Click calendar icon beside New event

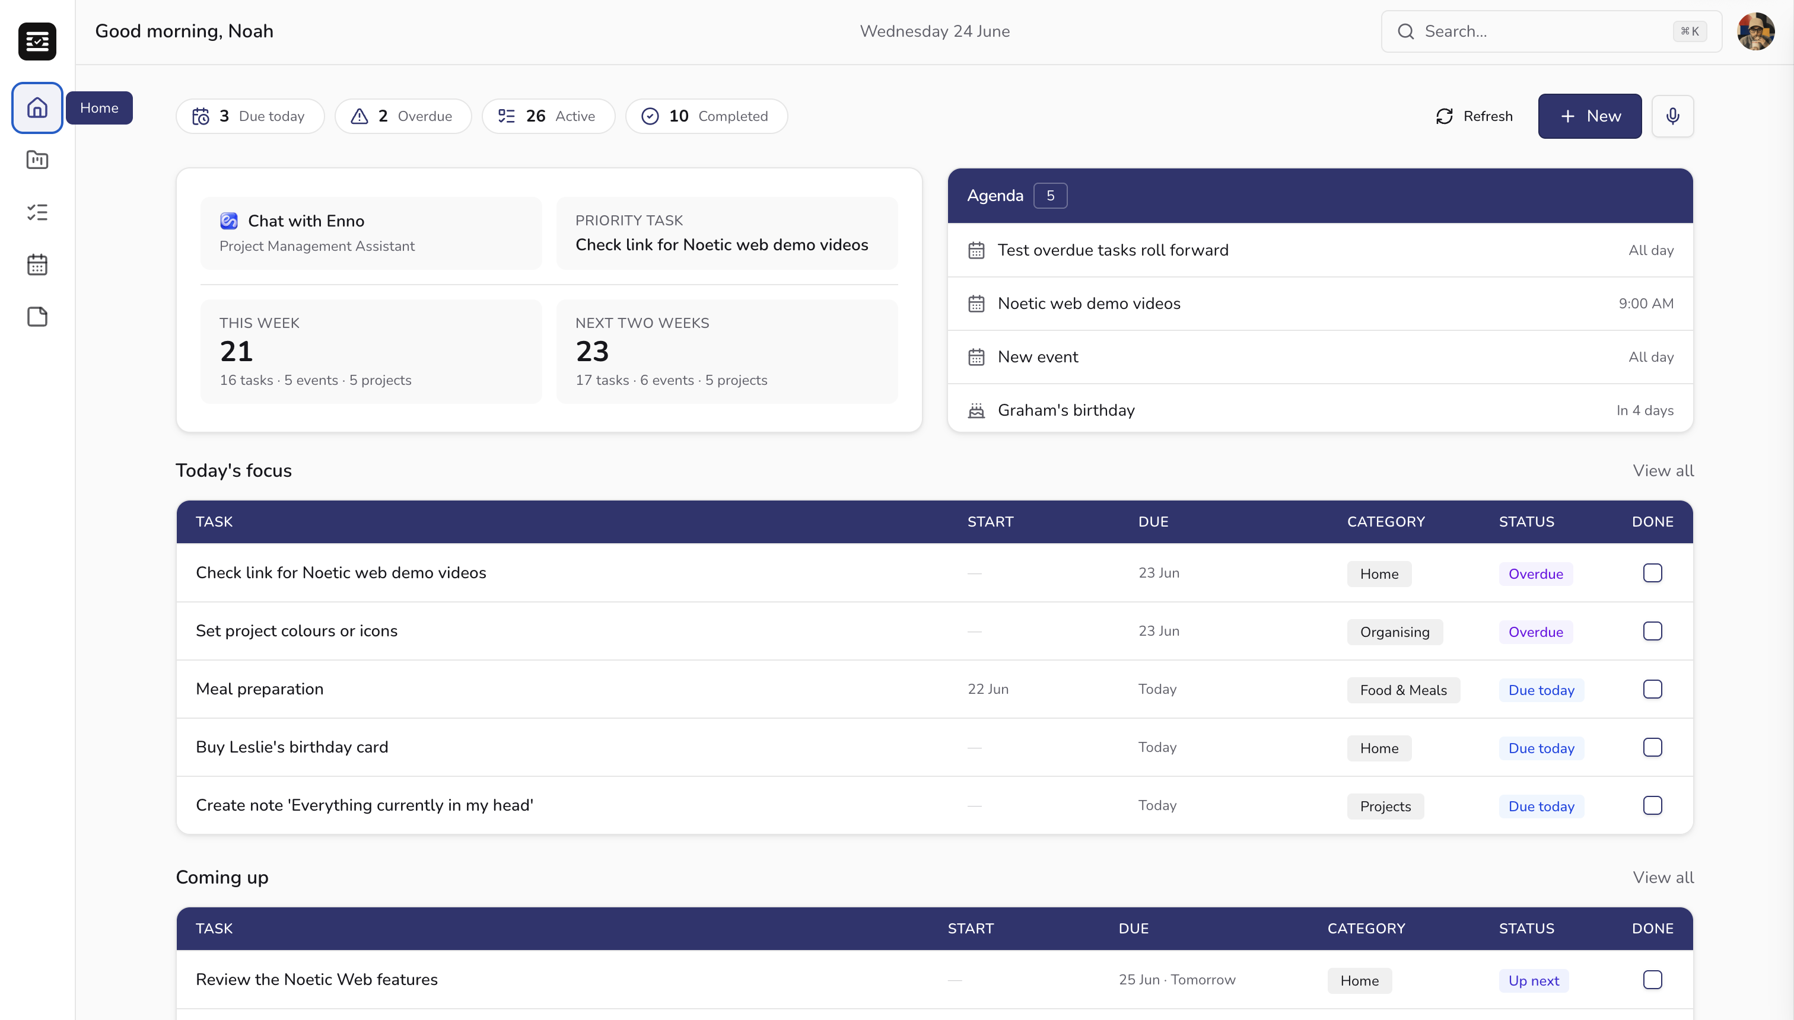tap(976, 356)
